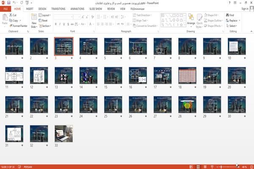The width and height of the screenshot is (254, 169).
Task: Select Format Painter brush
Action: point(18,26)
